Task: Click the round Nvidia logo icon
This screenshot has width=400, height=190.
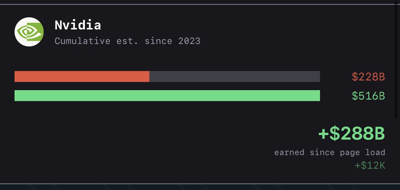Action: pos(29,32)
